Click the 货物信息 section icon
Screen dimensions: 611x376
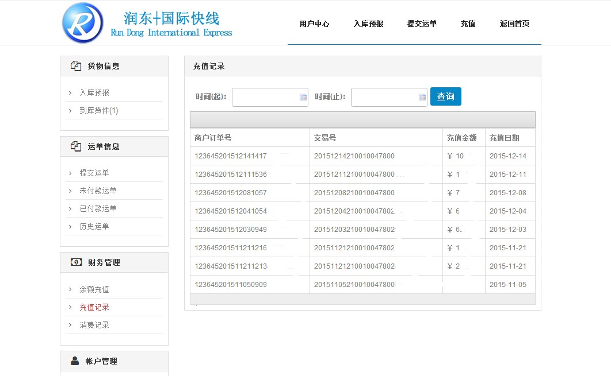[76, 65]
